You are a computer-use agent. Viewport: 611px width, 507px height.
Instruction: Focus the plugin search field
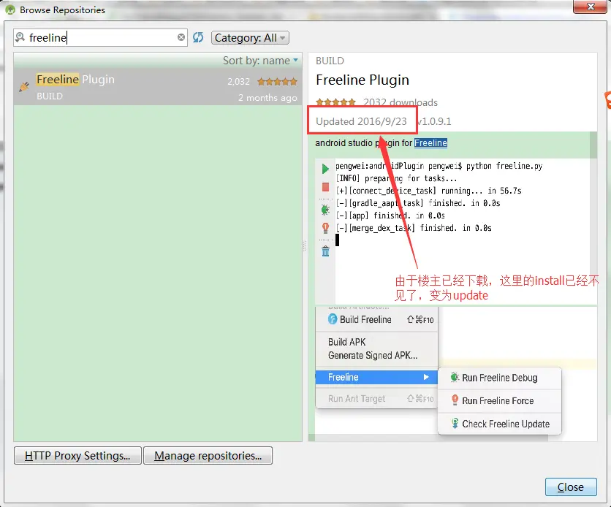(101, 37)
